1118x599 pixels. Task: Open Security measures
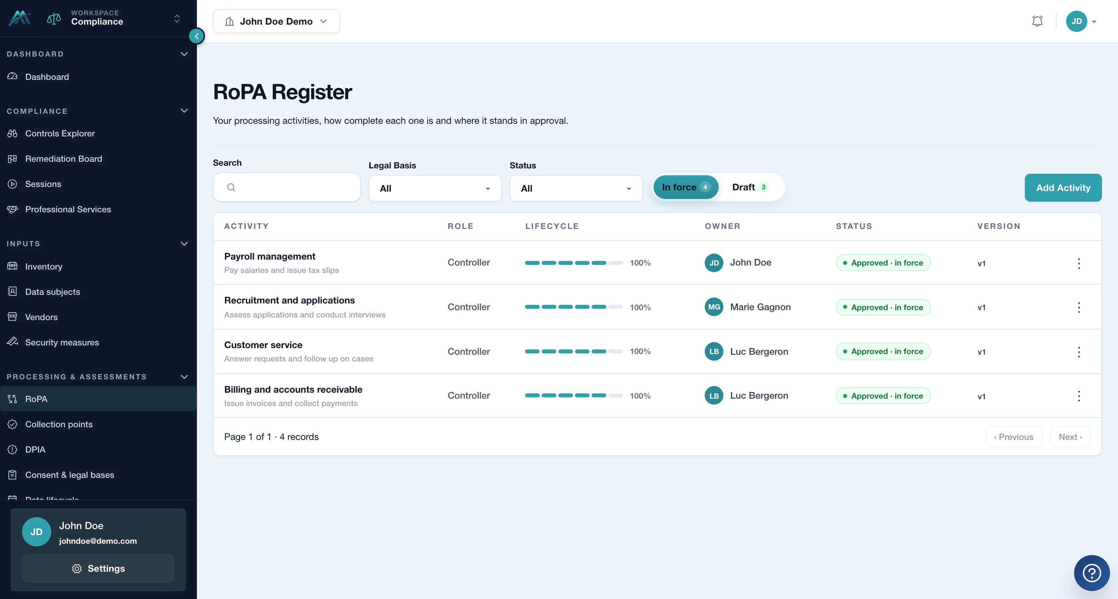[98, 342]
